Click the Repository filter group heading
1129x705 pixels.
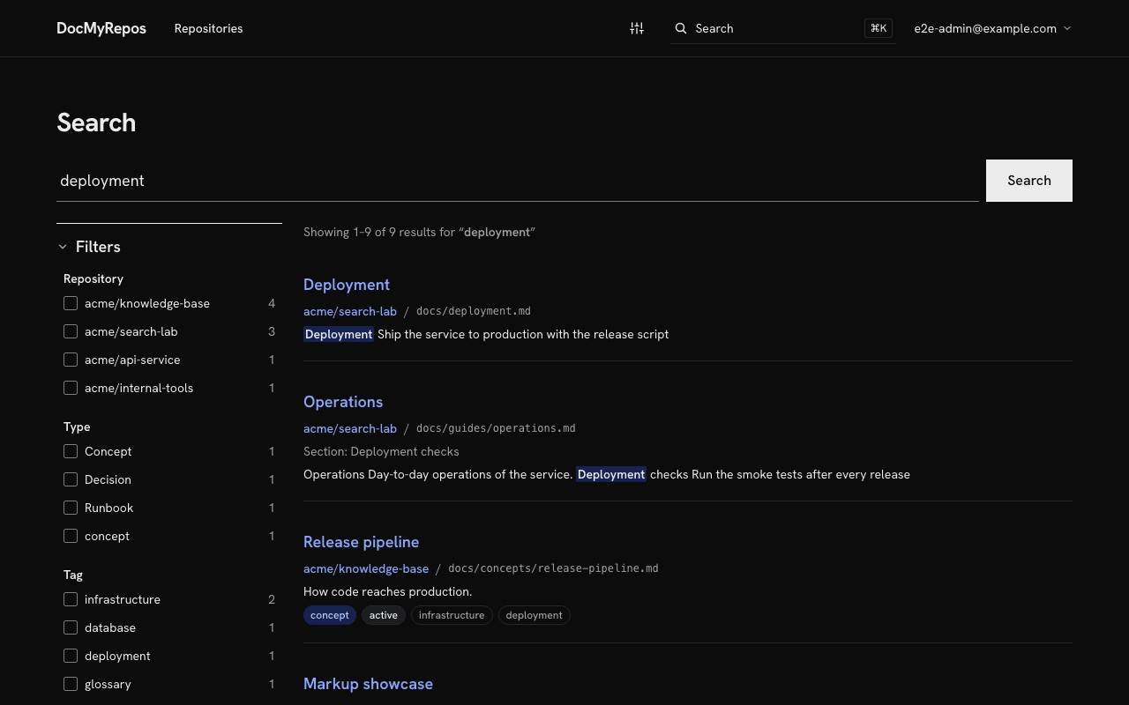(x=93, y=278)
